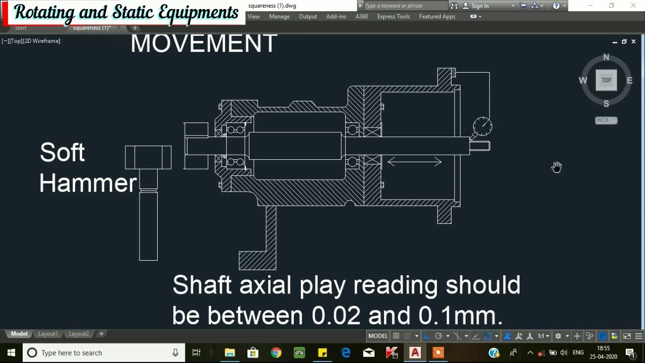Click the N compass direction on ViewCube
645x363 pixels.
click(606, 57)
